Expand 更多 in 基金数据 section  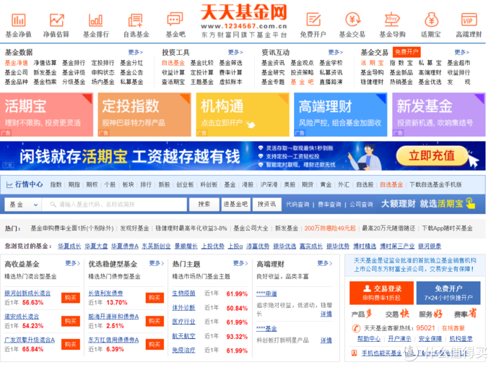[x=135, y=52]
